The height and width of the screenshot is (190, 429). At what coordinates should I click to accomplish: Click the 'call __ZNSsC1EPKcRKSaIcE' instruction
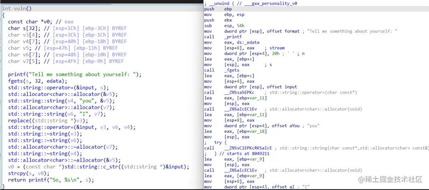[238, 148]
